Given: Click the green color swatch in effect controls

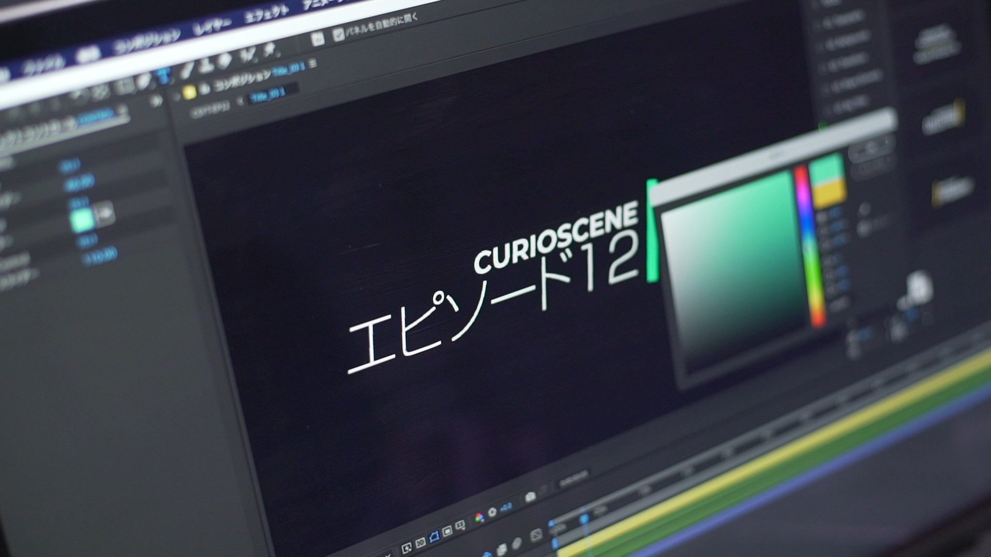Looking at the screenshot, I should coord(82,219).
